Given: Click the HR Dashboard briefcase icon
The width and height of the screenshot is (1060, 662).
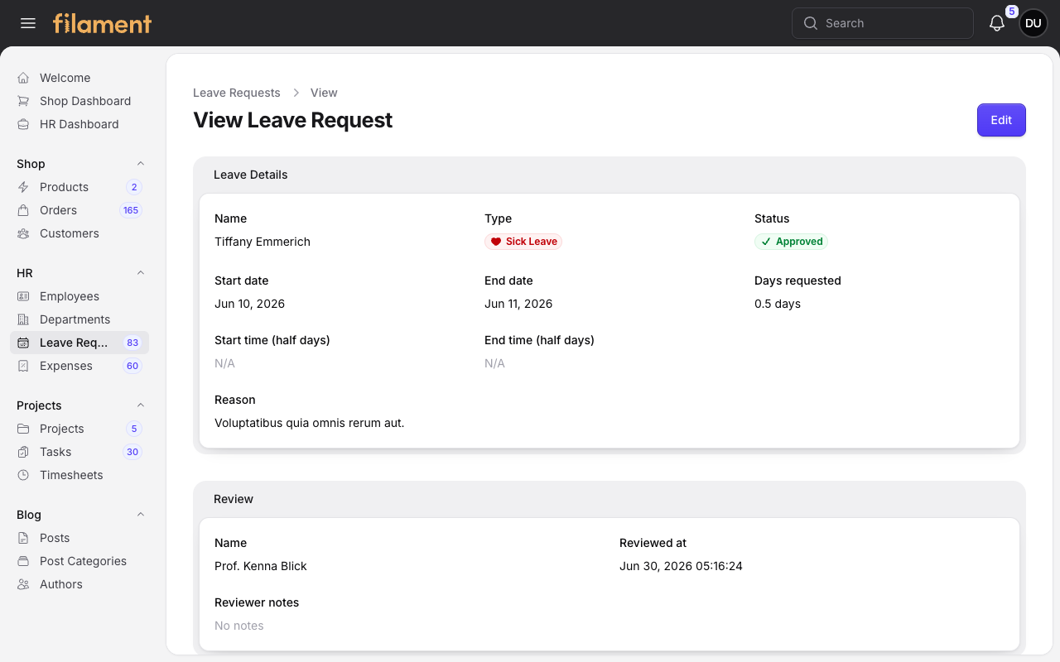Looking at the screenshot, I should tap(23, 124).
